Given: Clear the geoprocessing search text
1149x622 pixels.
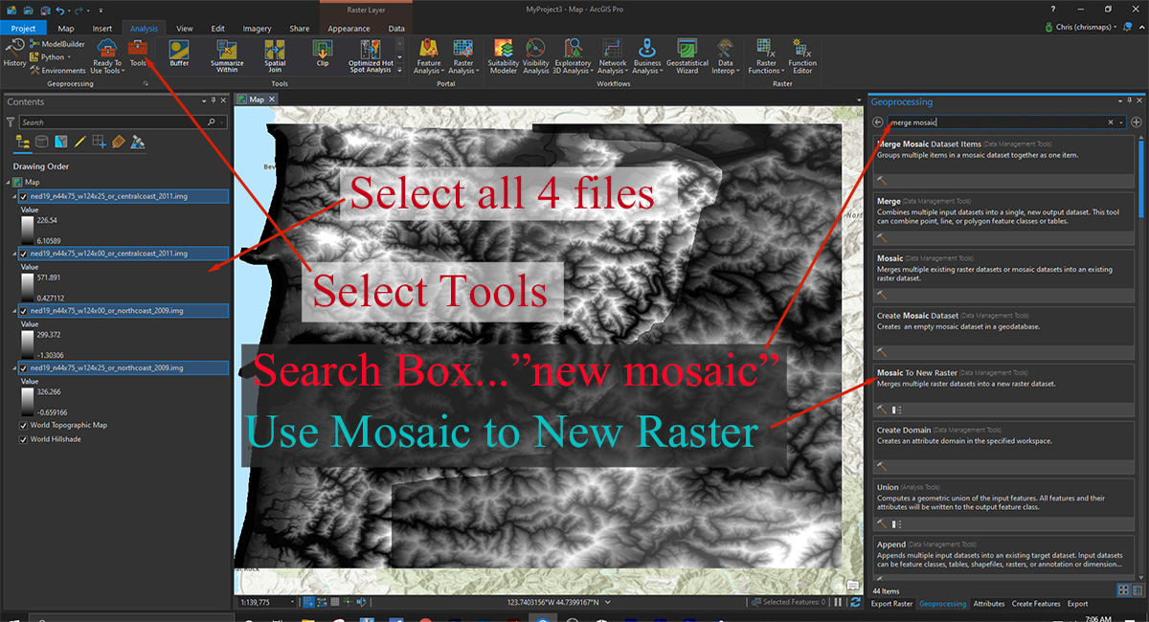Looking at the screenshot, I should click(x=1112, y=122).
